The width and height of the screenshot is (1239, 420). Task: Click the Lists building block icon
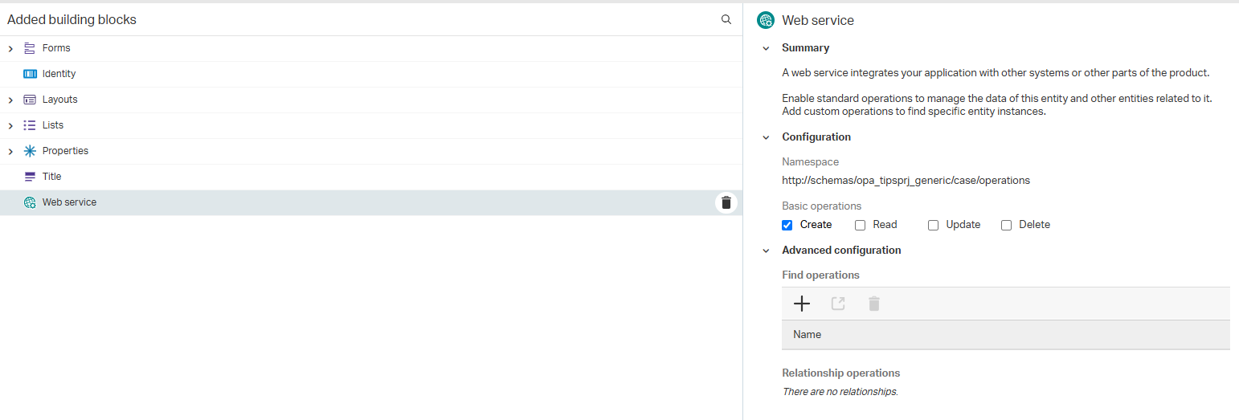(30, 125)
